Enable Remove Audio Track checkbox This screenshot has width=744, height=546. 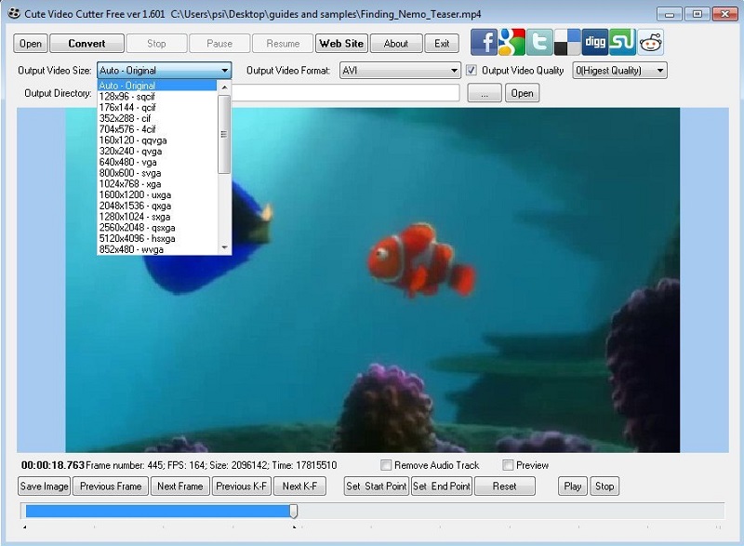[386, 465]
